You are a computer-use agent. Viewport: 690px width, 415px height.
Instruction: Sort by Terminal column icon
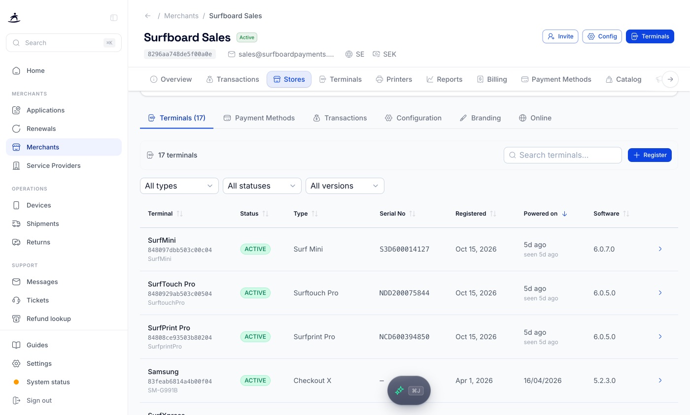point(180,214)
